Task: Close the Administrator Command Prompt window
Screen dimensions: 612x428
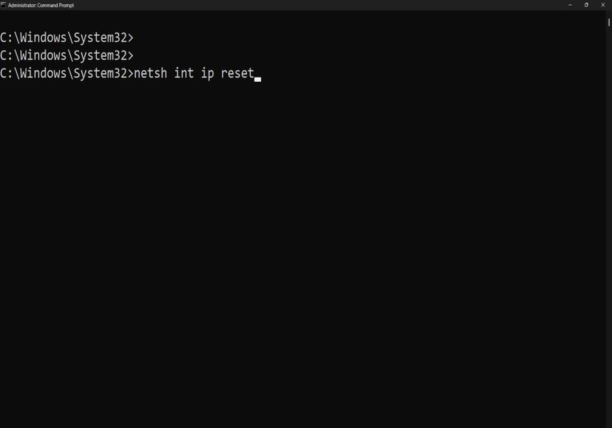Action: click(x=603, y=5)
